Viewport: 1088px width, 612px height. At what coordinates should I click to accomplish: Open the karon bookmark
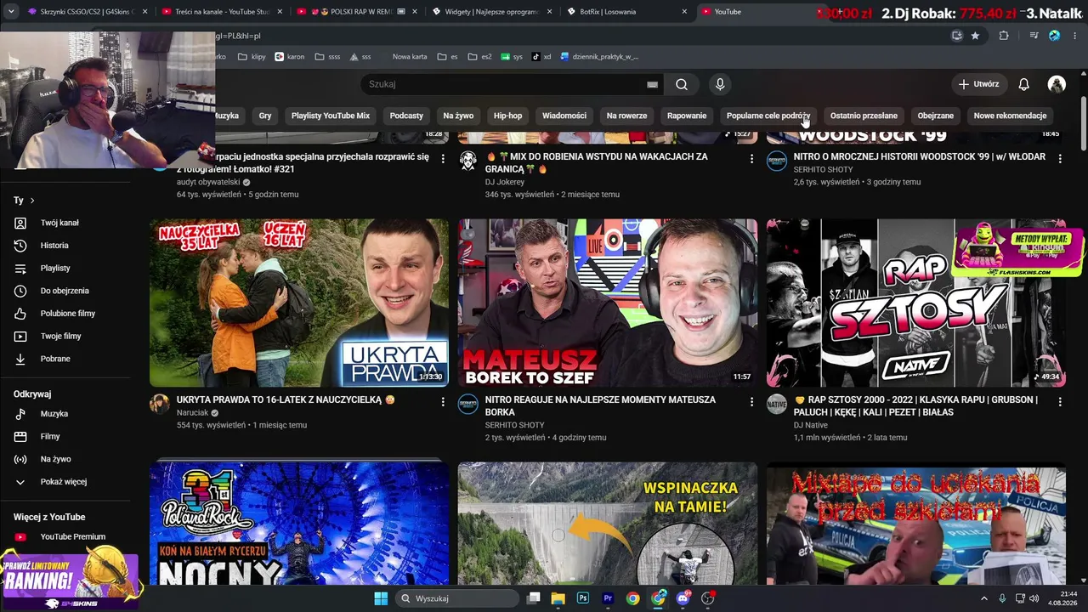click(290, 57)
